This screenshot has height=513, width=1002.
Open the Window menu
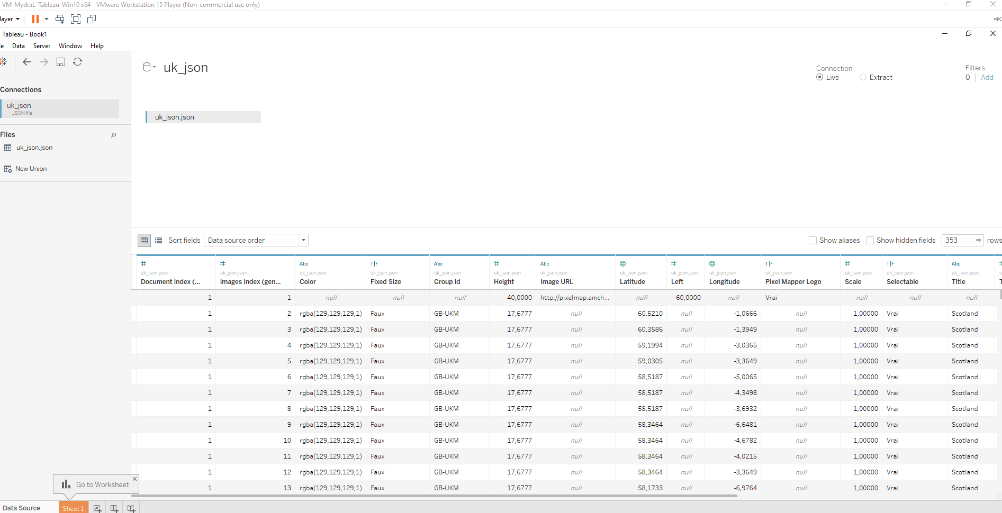point(70,46)
